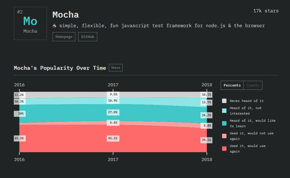This screenshot has width=290, height=178.
Task: Open the Mocha GitHub link
Action: 88,37
